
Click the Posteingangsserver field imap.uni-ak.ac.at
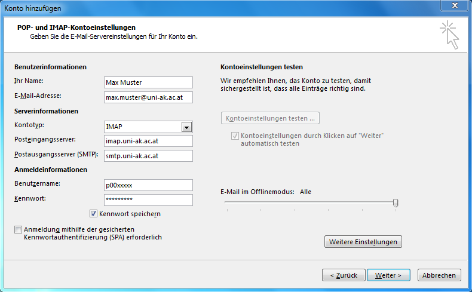pos(148,141)
